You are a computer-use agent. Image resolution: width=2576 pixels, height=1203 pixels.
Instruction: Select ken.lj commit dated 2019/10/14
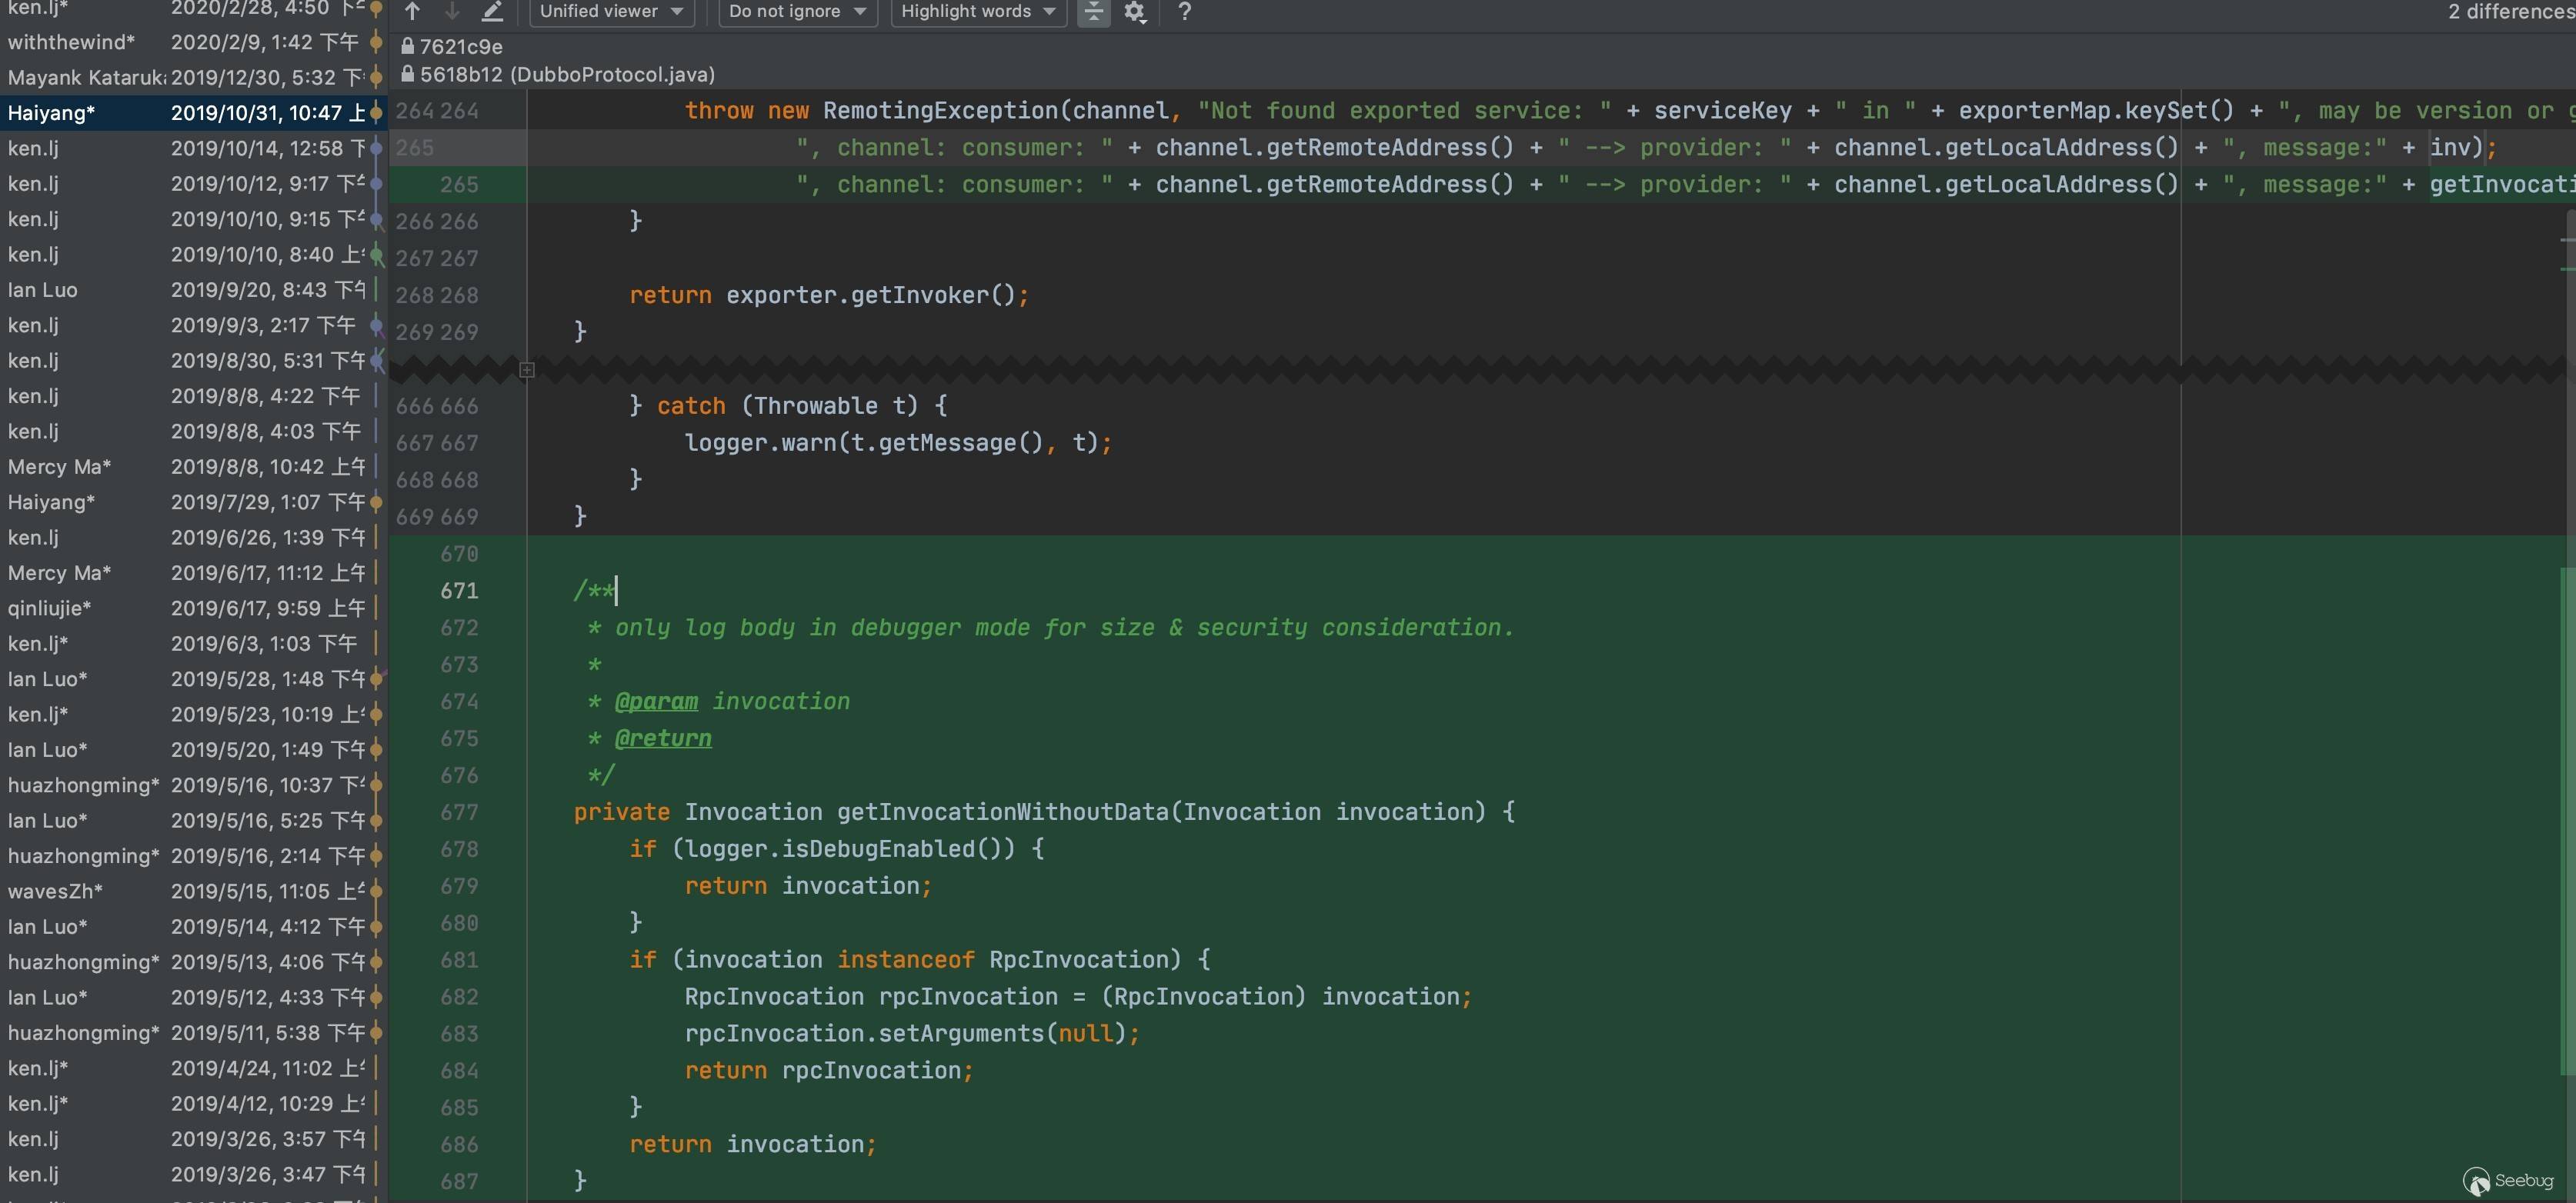point(194,148)
